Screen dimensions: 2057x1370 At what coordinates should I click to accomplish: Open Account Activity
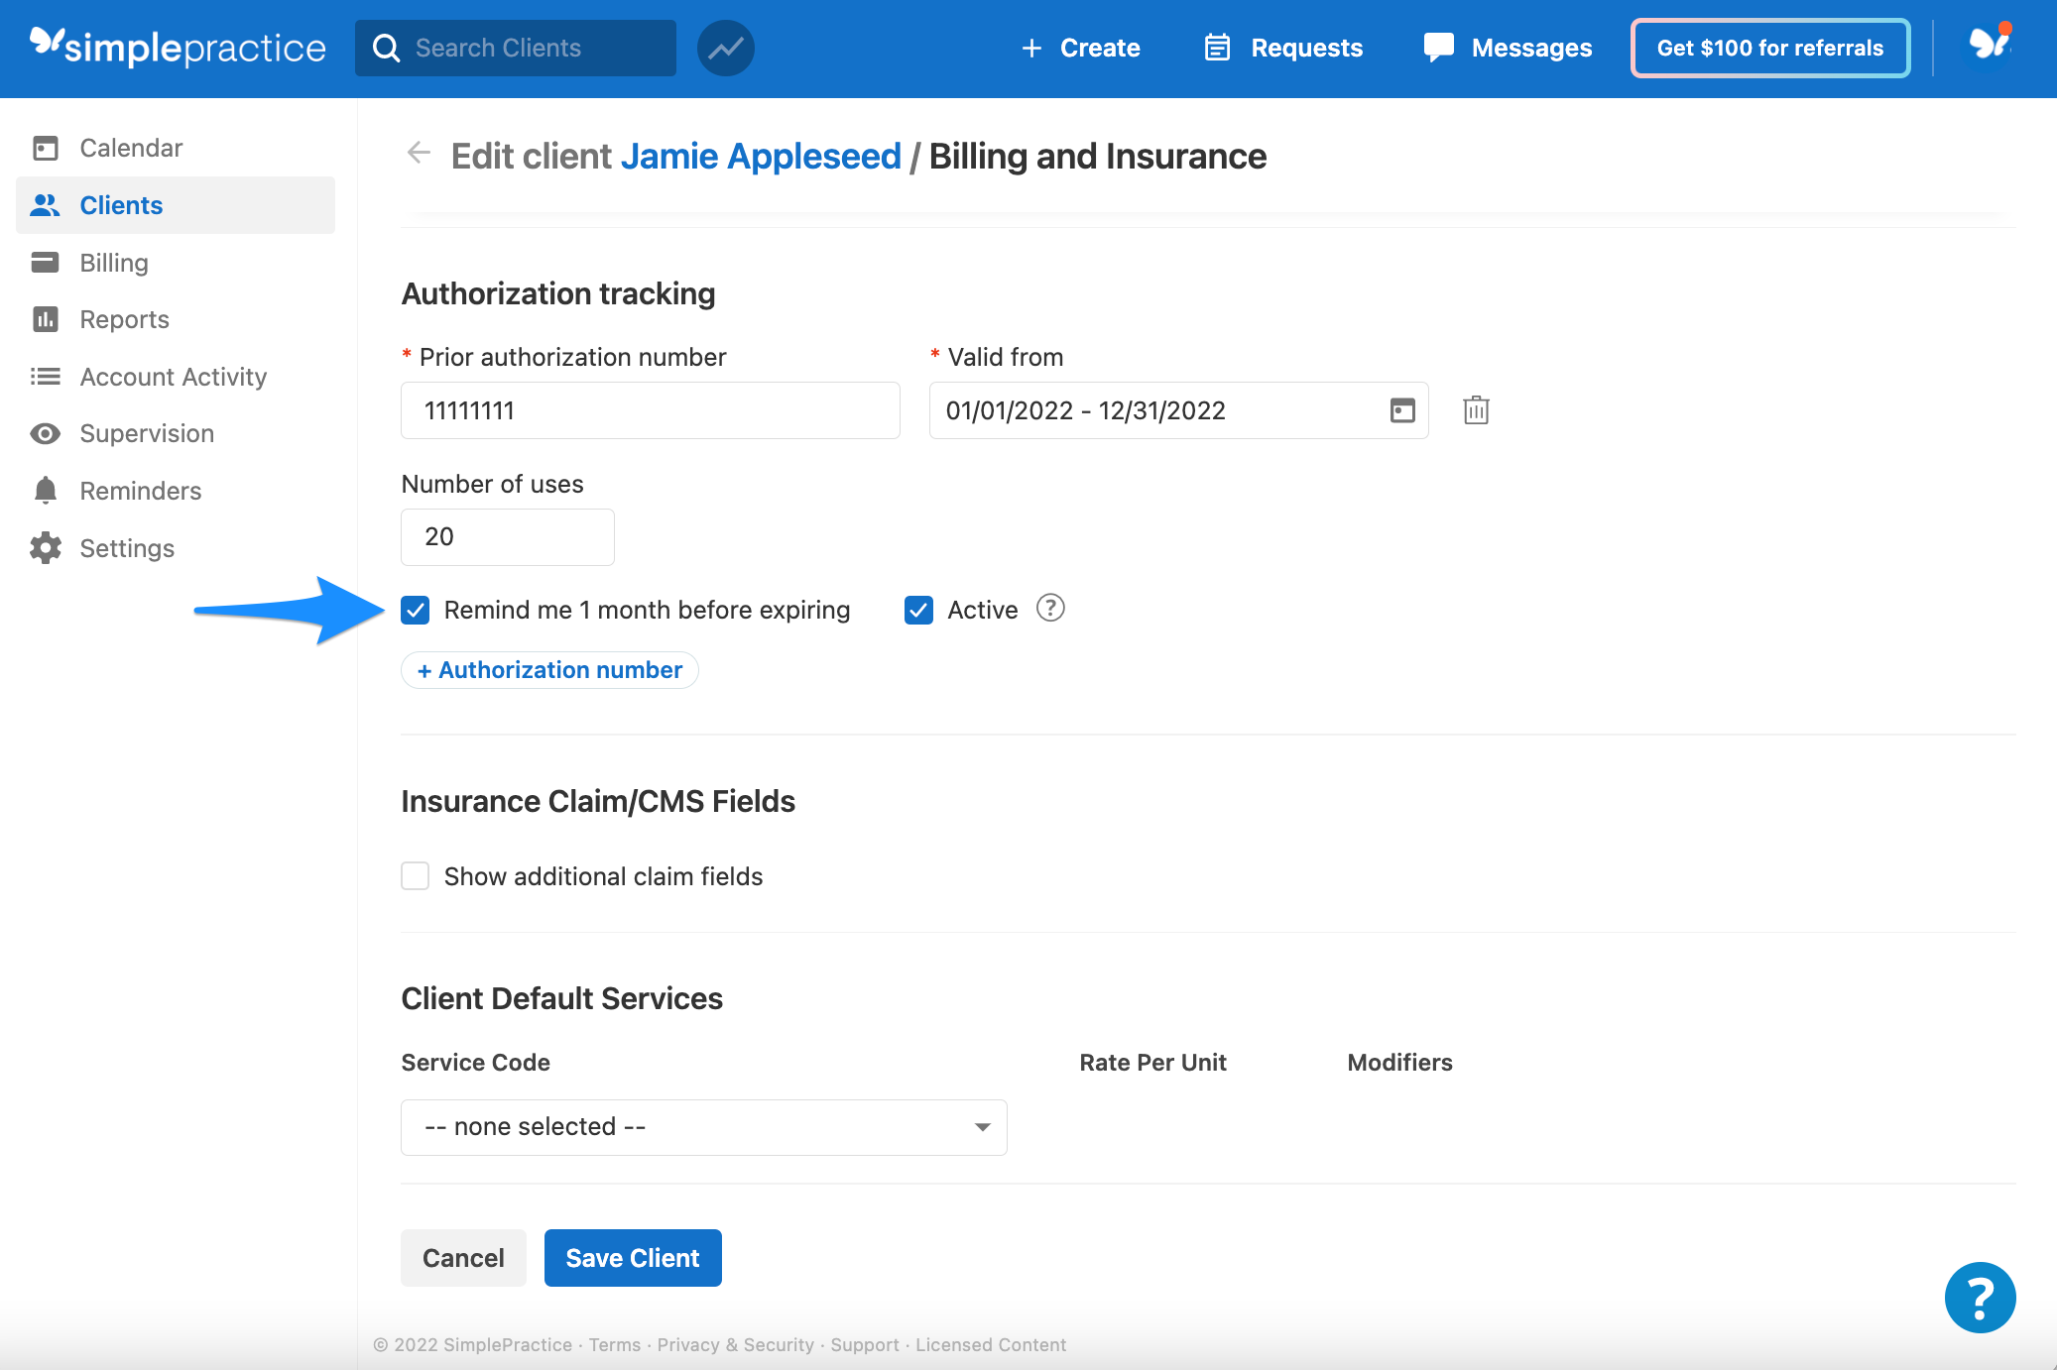click(x=173, y=376)
